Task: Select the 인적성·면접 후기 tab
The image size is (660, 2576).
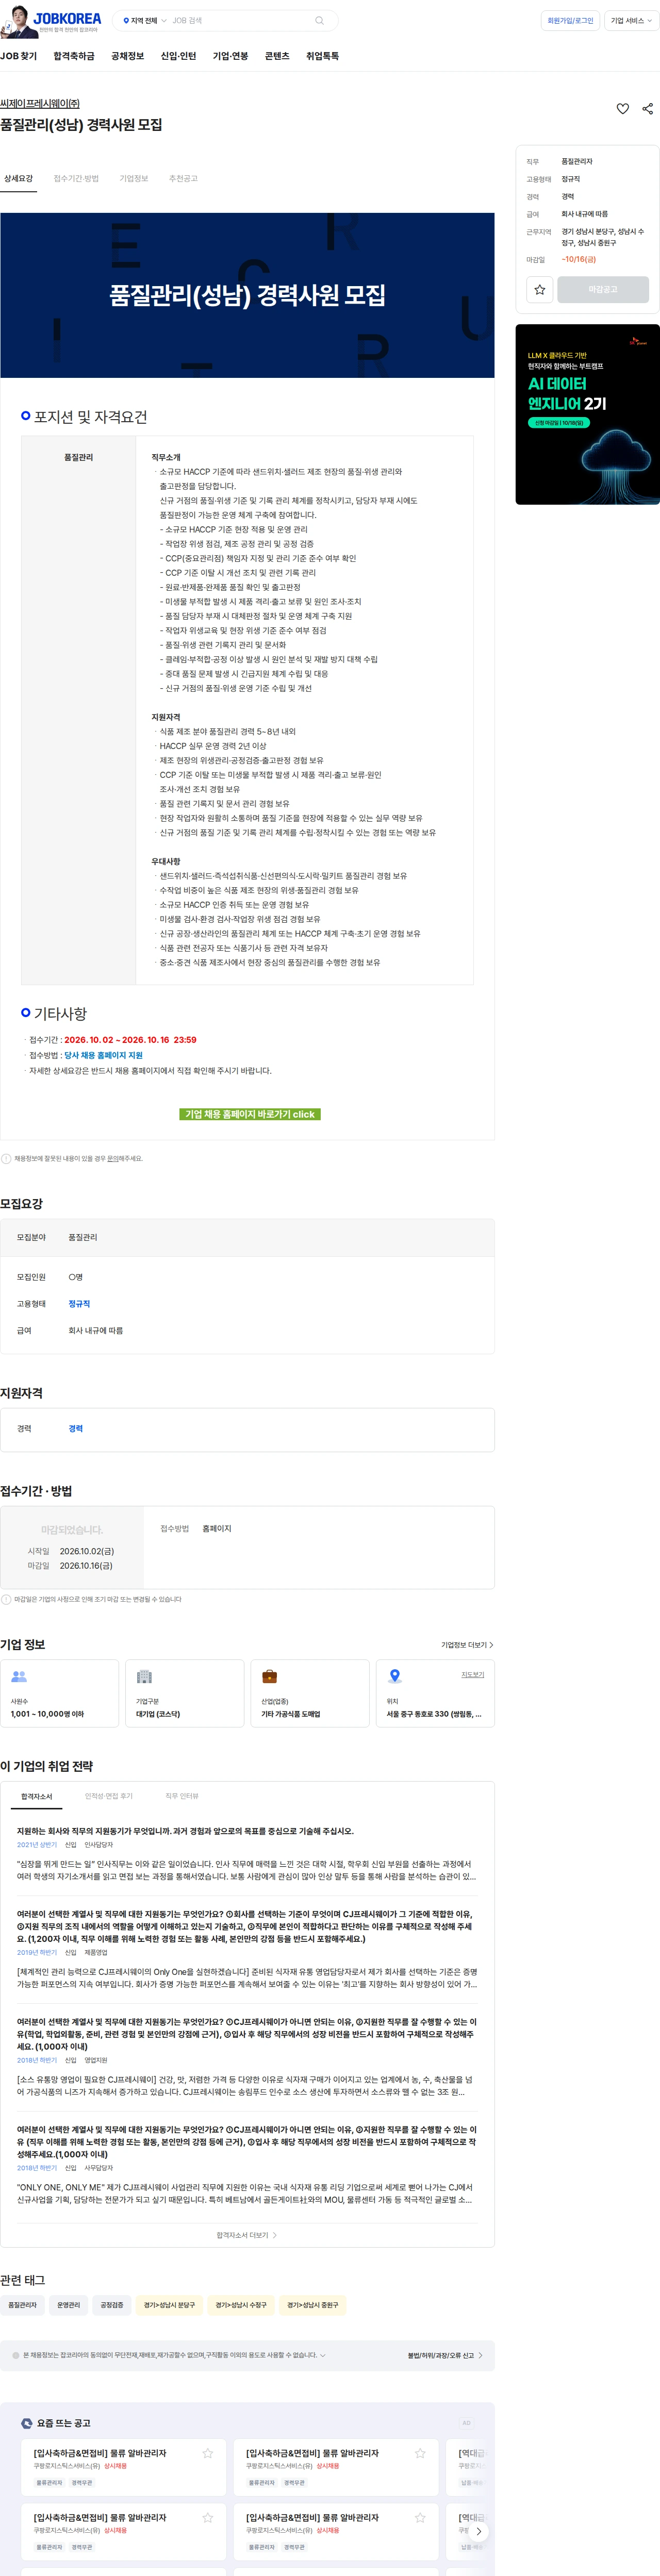Action: pos(109,1796)
